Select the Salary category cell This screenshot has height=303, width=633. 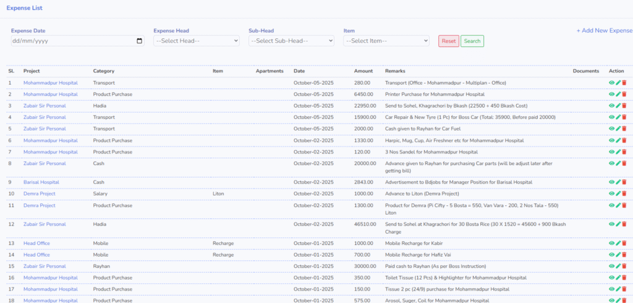(x=100, y=194)
